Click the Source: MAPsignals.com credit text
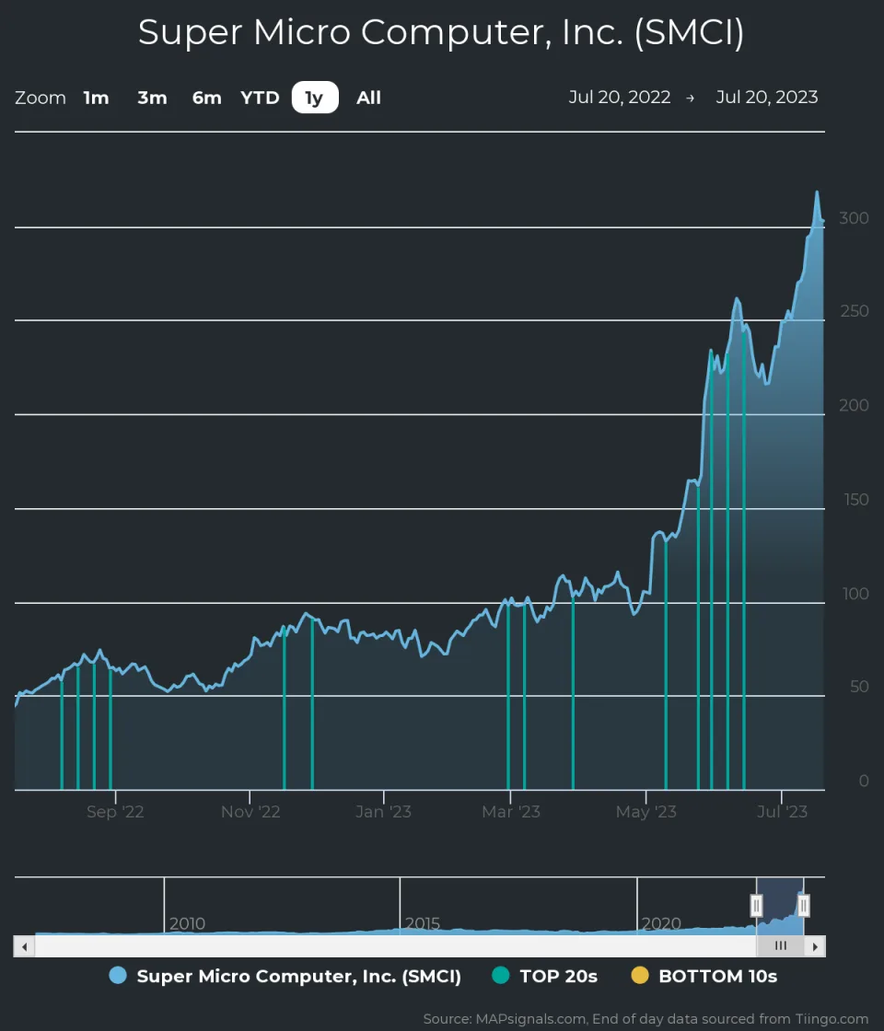 pos(646,1018)
